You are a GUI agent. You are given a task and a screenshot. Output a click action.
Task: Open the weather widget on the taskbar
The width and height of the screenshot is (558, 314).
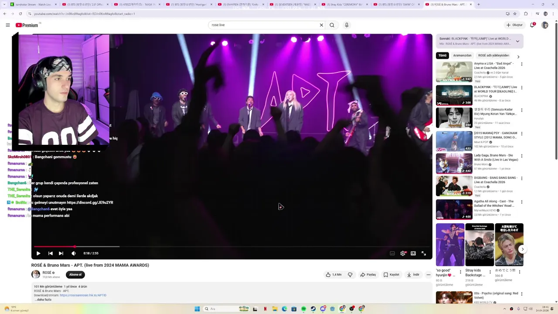pyautogui.click(x=16, y=309)
